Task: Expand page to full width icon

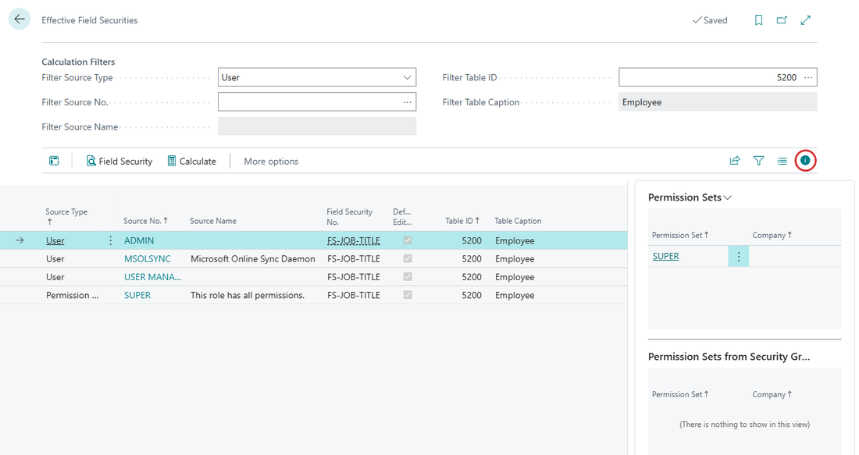Action: coord(805,20)
